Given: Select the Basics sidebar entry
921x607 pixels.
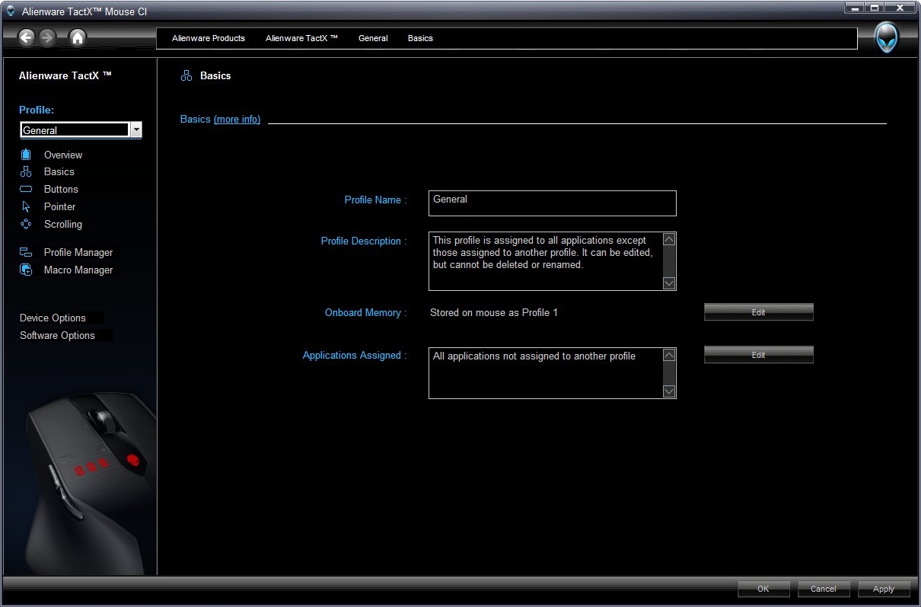Looking at the screenshot, I should coord(59,171).
